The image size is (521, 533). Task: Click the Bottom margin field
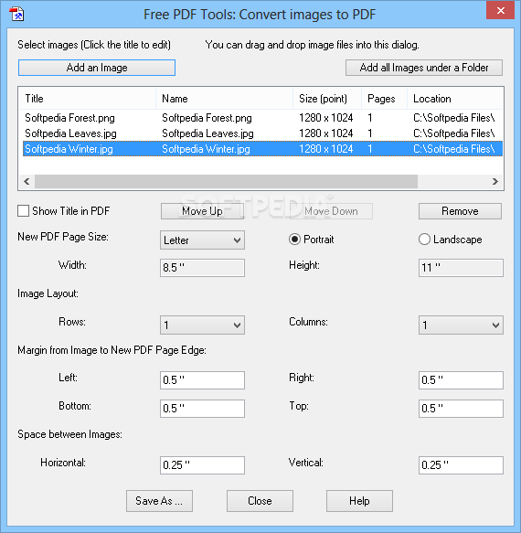pos(202,409)
